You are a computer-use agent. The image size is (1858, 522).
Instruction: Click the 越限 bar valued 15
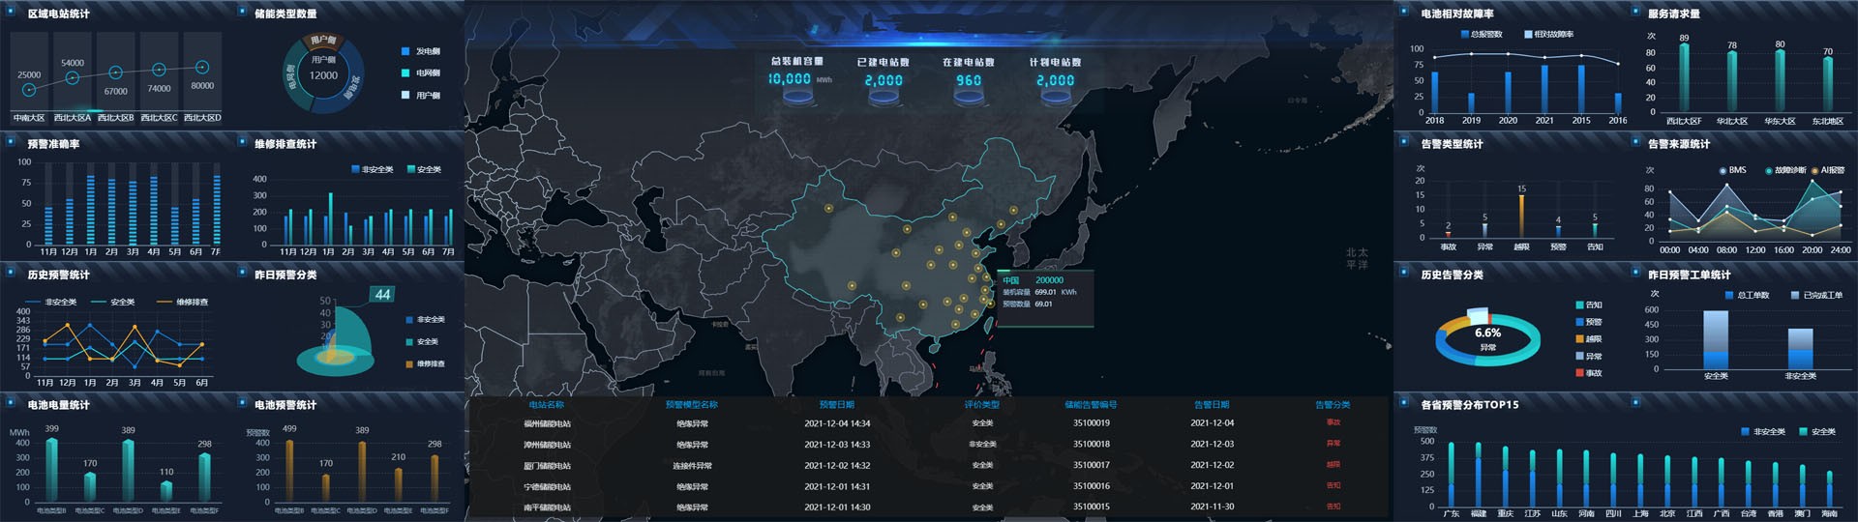point(1521,216)
